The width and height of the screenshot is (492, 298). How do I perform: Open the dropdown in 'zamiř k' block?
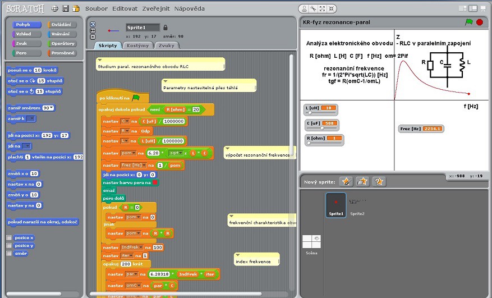tap(31, 118)
